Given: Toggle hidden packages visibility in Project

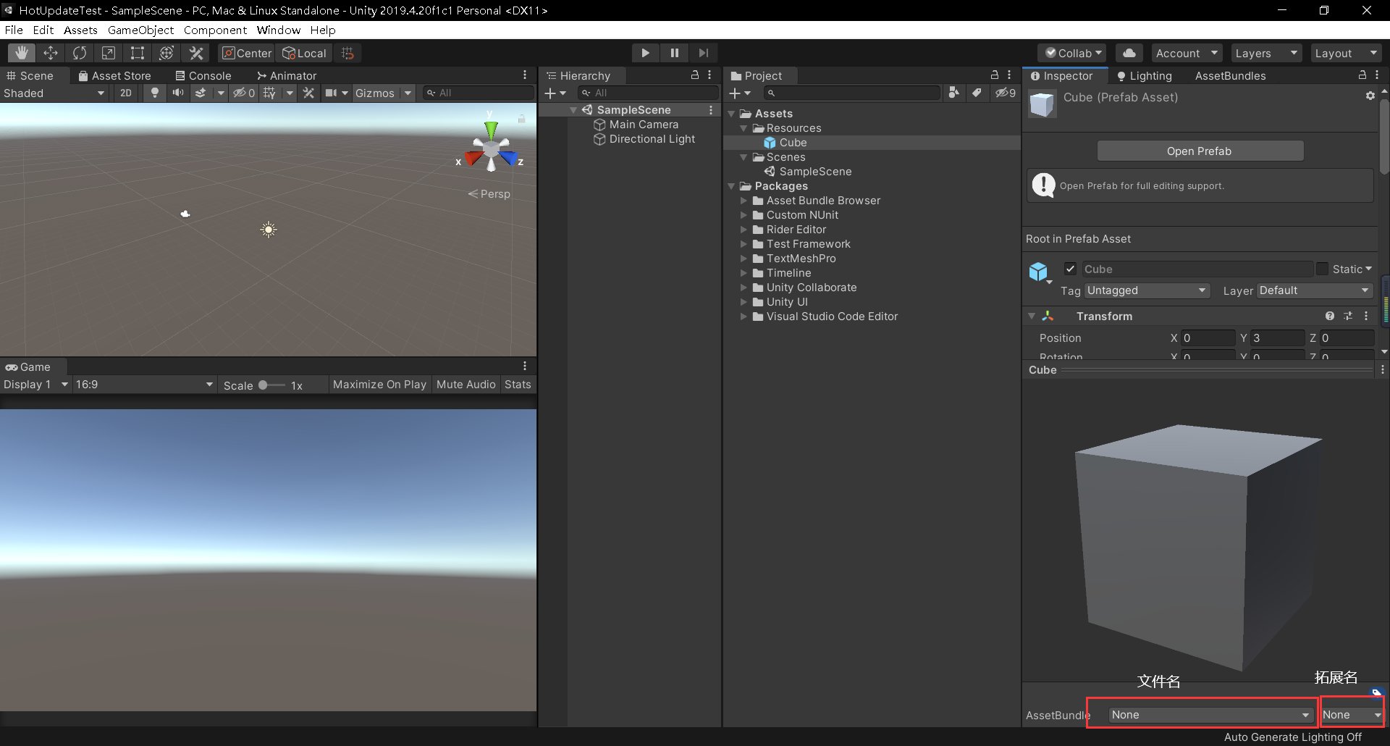Looking at the screenshot, I should 1005,93.
